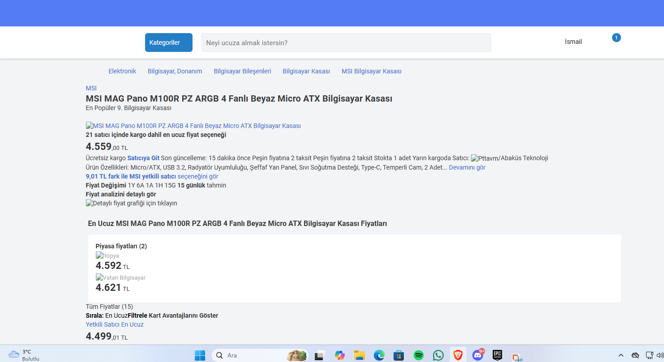Open Task View from the taskbar
Viewport: 664px width, 362px height.
pyautogui.click(x=319, y=355)
